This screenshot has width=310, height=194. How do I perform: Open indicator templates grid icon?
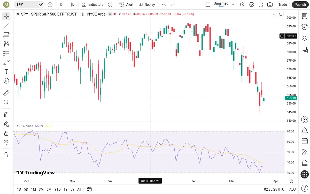(x=111, y=4)
